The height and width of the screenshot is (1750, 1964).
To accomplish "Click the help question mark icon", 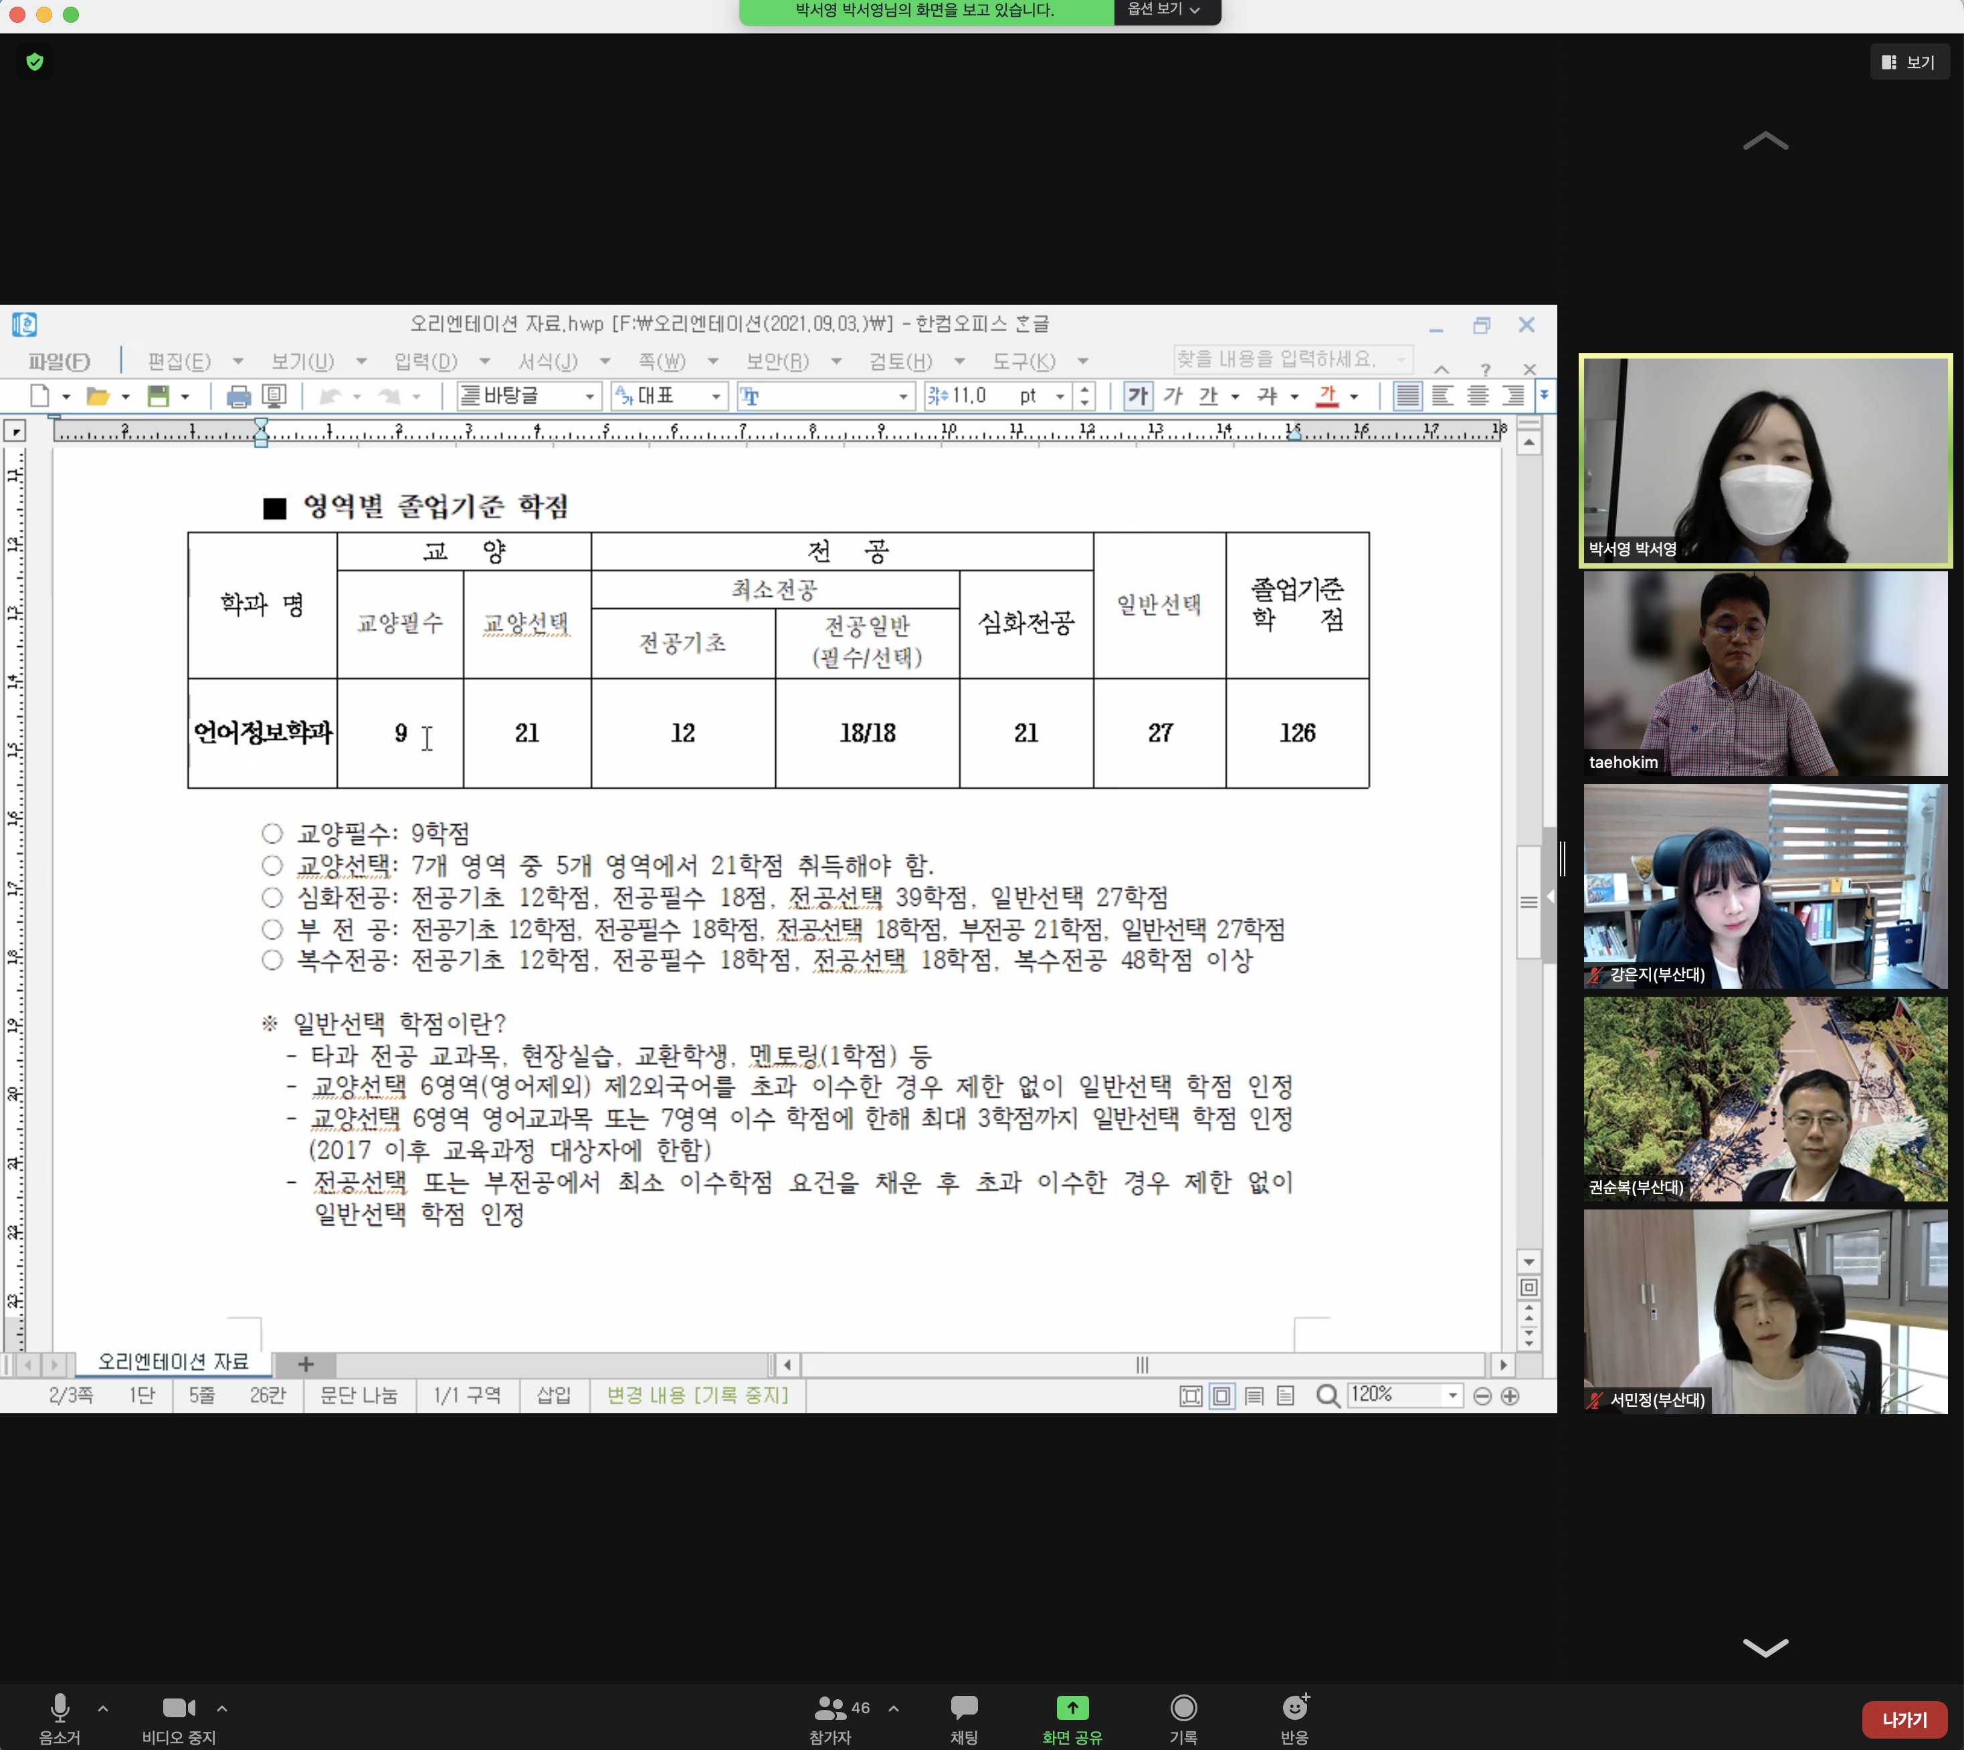I will pos(1485,369).
